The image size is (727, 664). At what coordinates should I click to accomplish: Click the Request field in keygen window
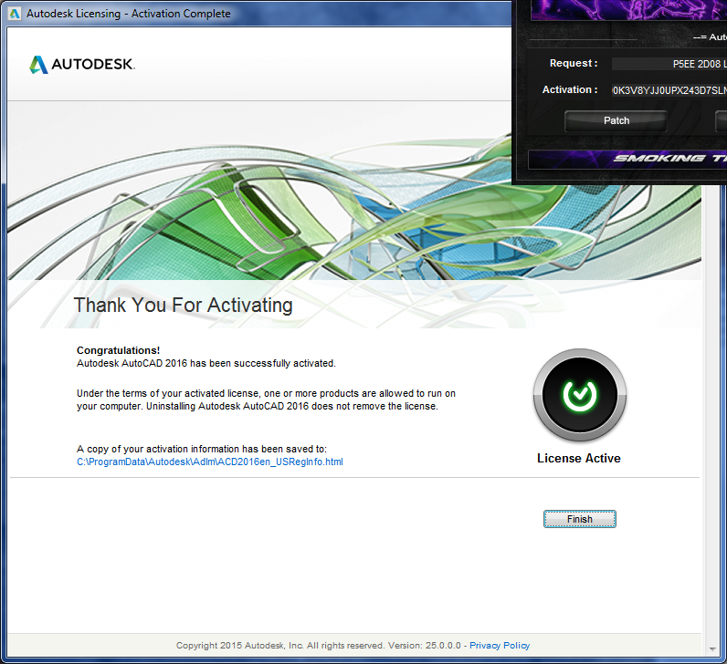(669, 64)
